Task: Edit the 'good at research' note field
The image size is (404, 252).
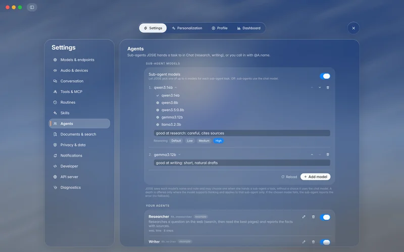Action: tap(242, 133)
